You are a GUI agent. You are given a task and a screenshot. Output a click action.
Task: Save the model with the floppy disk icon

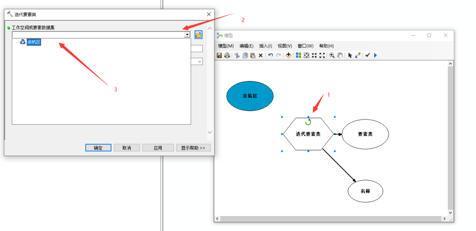click(x=219, y=55)
